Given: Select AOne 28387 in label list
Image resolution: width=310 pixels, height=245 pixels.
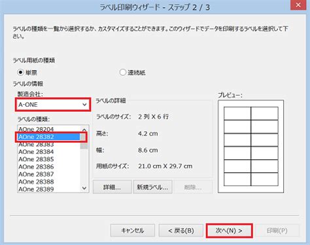Looking at the screenshot, I should [x=49, y=174].
